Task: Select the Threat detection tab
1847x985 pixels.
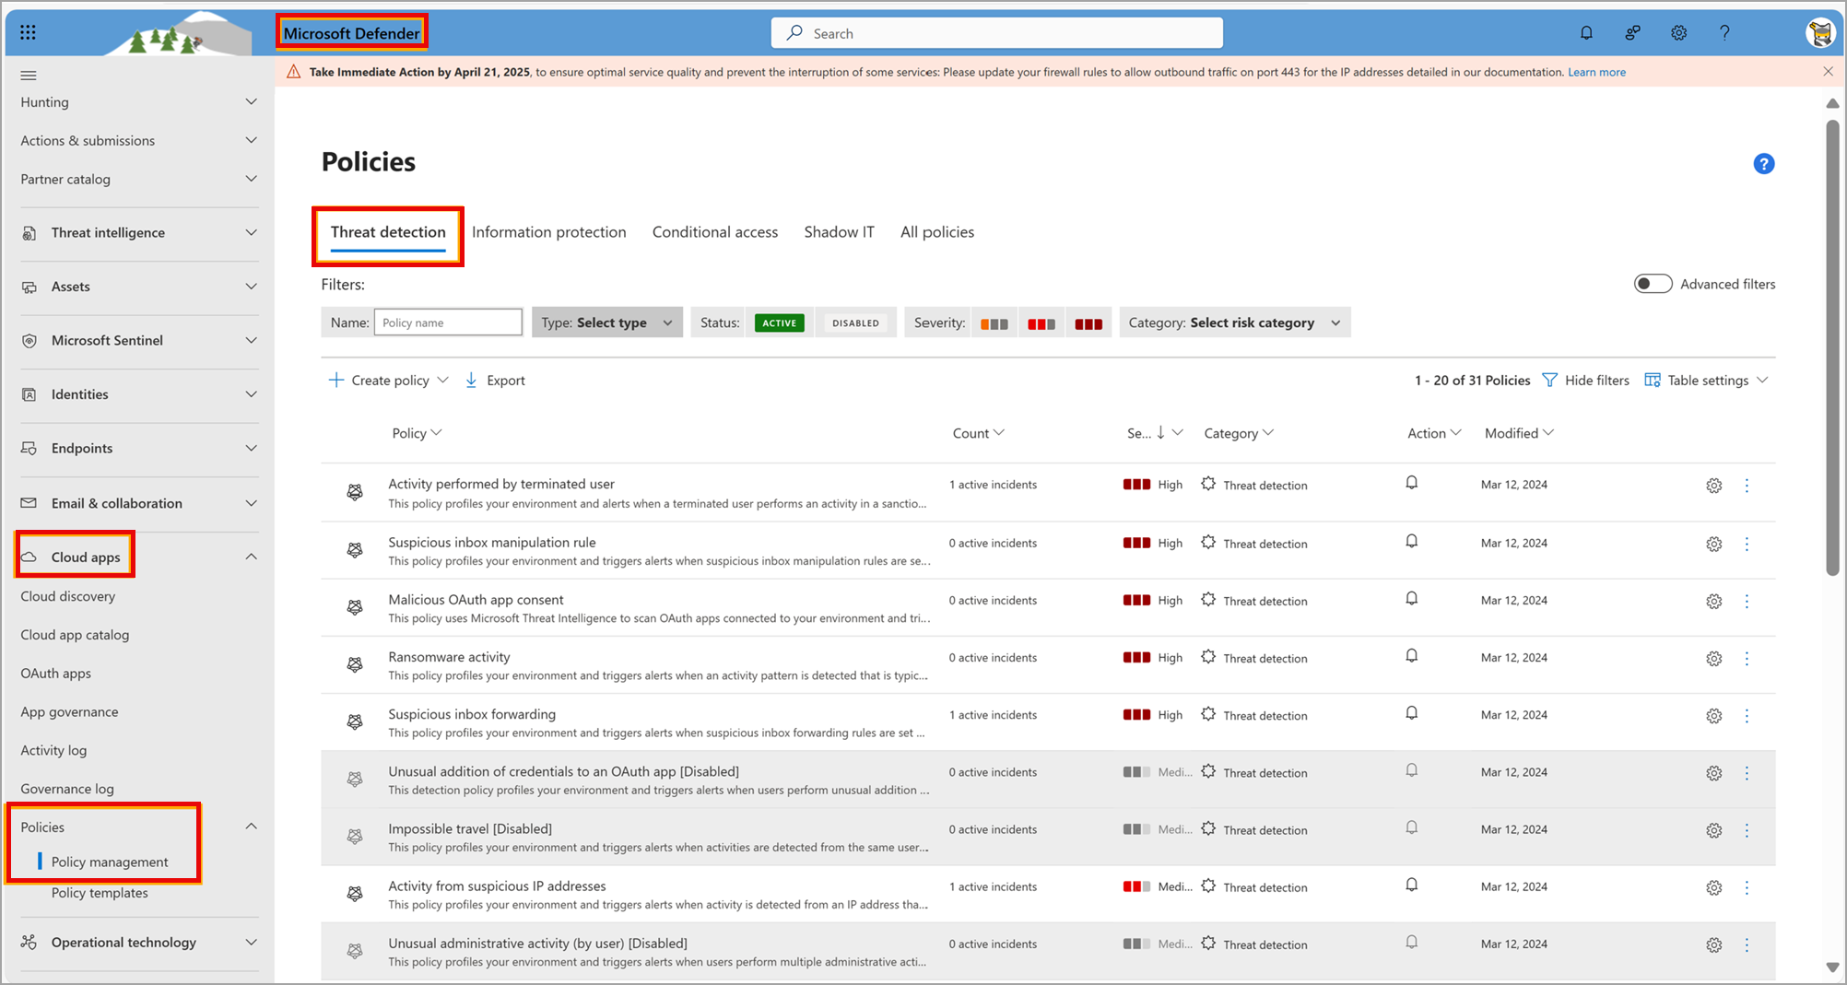Action: pyautogui.click(x=388, y=232)
